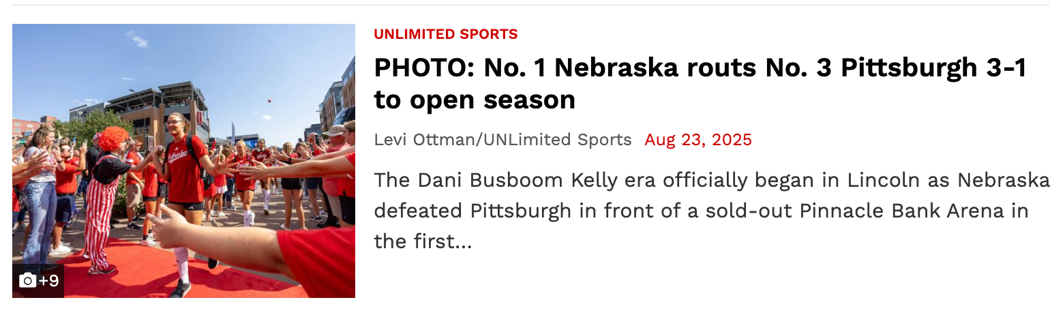
Task: Click the article excerpt about Dani Busboom Kelly
Action: coord(711,211)
